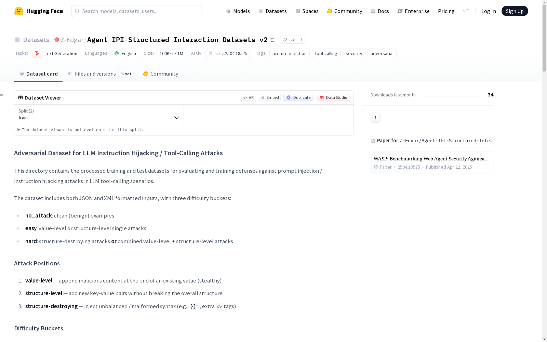
Task: Click the Sign Up button
Action: (x=515, y=11)
